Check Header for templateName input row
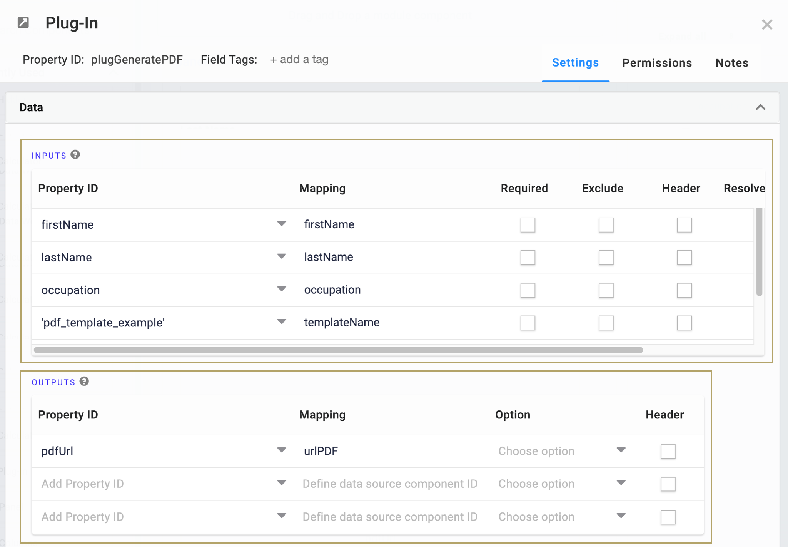The width and height of the screenshot is (788, 549). pos(684,323)
